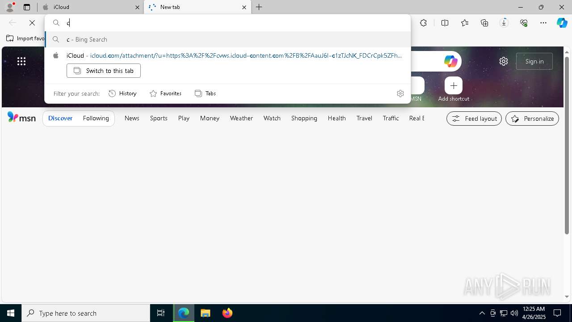Open the Favorites star icon

[465, 23]
